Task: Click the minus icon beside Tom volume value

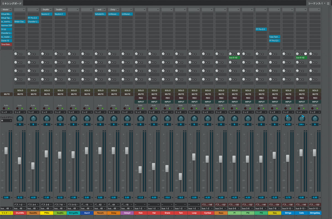Action: 175,197
